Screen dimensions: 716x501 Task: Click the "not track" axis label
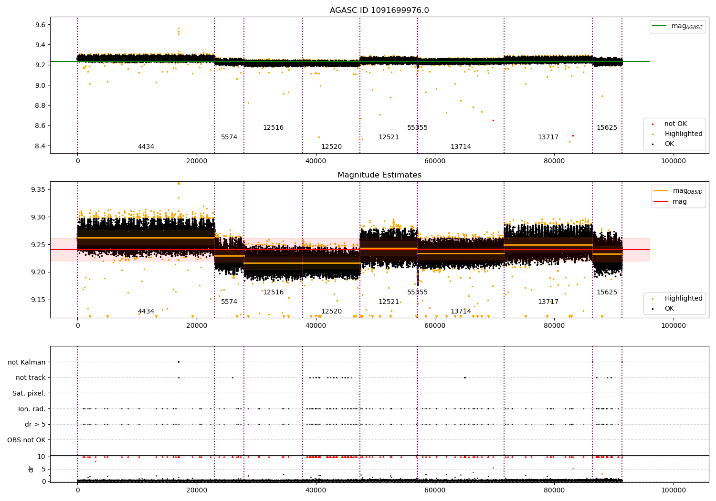31,378
